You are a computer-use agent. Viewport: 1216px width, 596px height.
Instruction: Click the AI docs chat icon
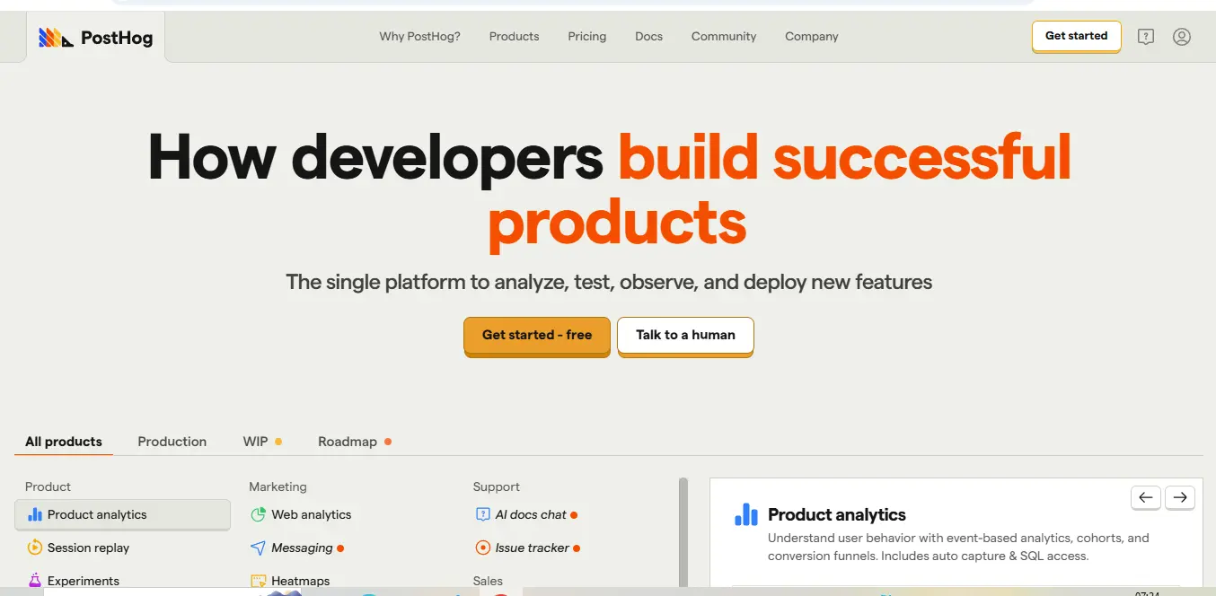coord(482,514)
